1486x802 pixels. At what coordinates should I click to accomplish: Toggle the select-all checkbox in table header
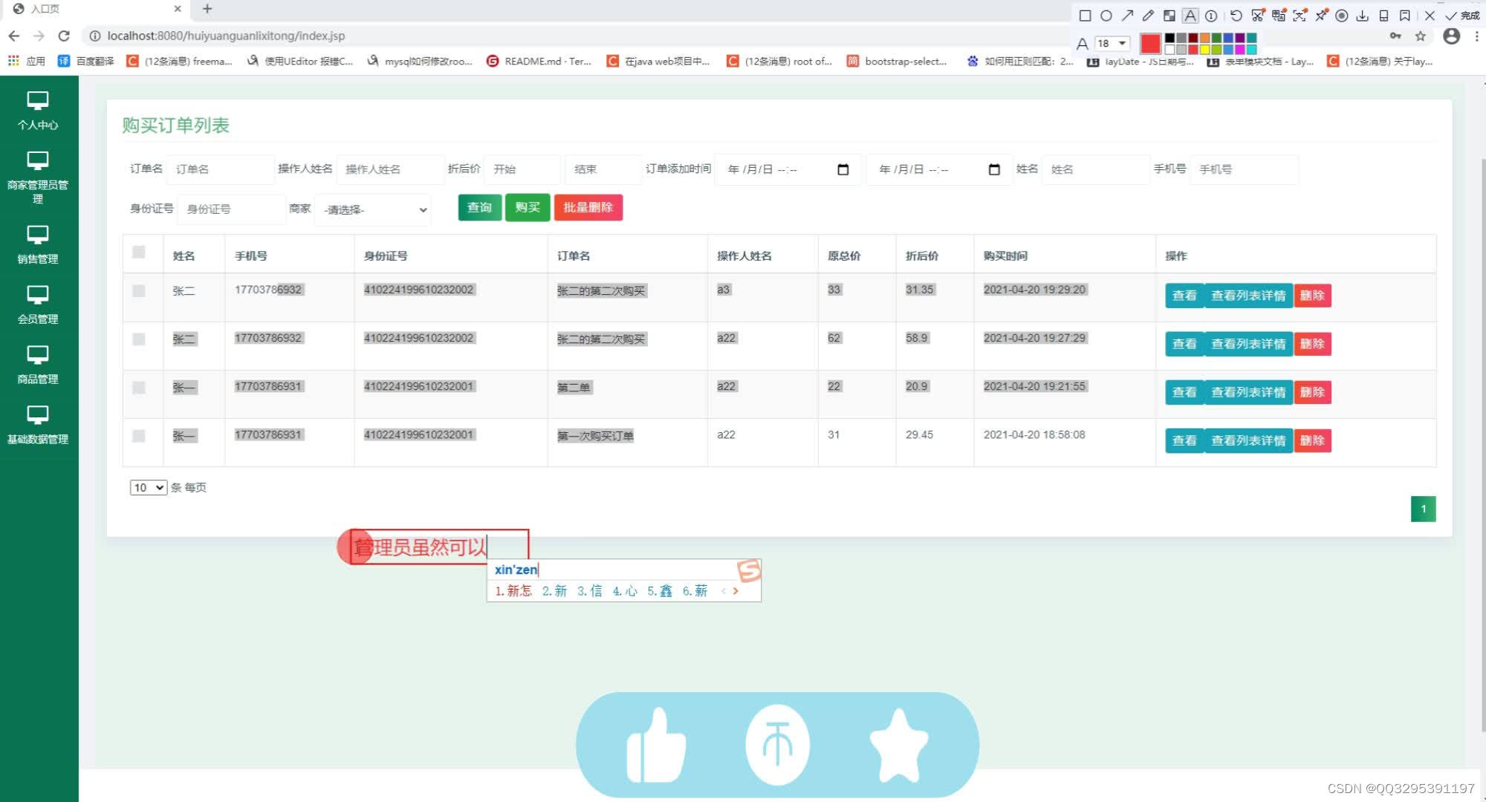coord(139,252)
